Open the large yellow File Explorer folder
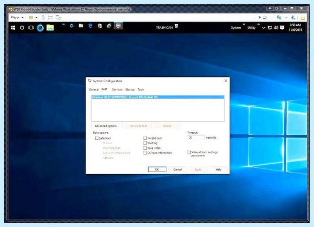Viewport: 314px width, 227px height. pos(50,28)
